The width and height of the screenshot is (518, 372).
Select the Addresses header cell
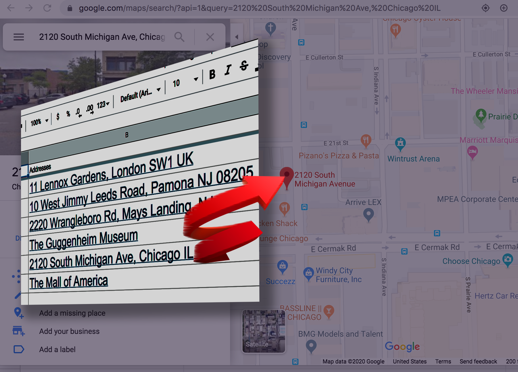point(40,168)
